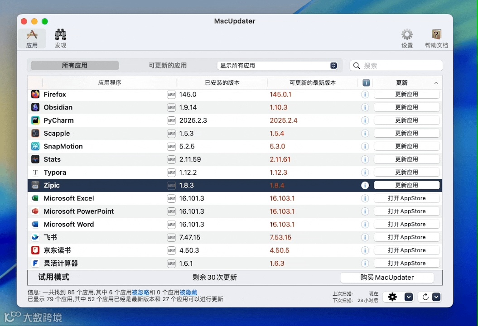Click the 购买 MacUpdater button

(x=387, y=278)
